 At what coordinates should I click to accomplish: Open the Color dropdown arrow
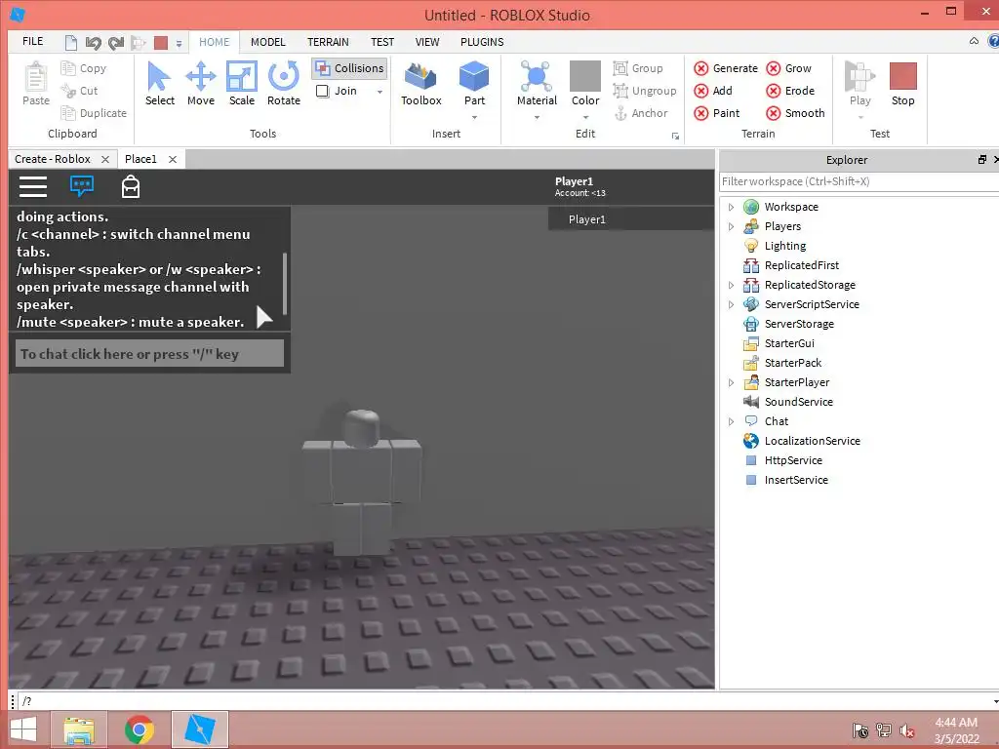point(585,117)
